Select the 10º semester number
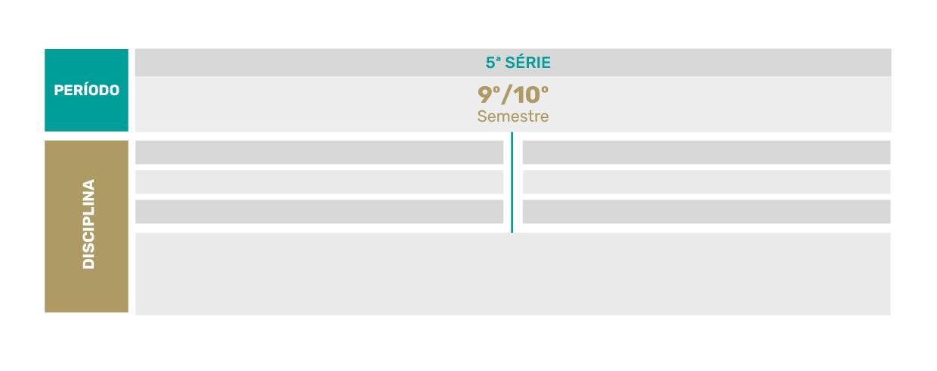The height and width of the screenshot is (371, 937). click(530, 95)
